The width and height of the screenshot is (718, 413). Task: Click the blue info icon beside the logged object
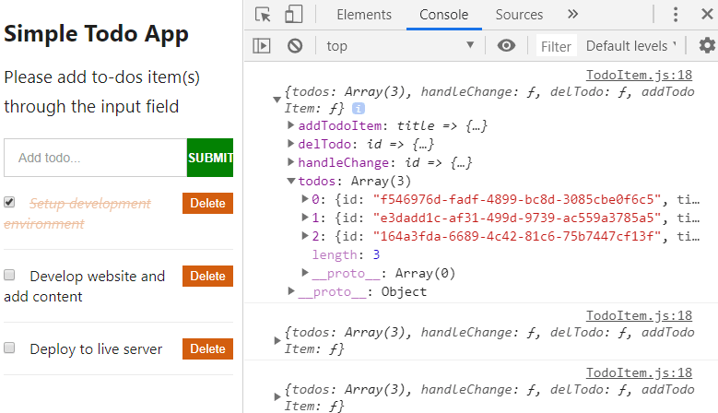pos(359,109)
